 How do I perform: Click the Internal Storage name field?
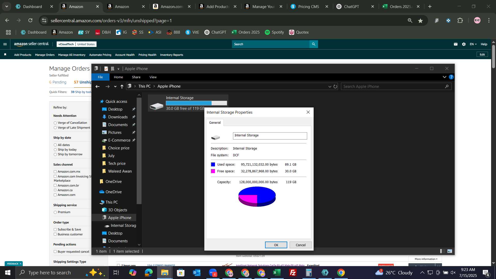point(270,136)
